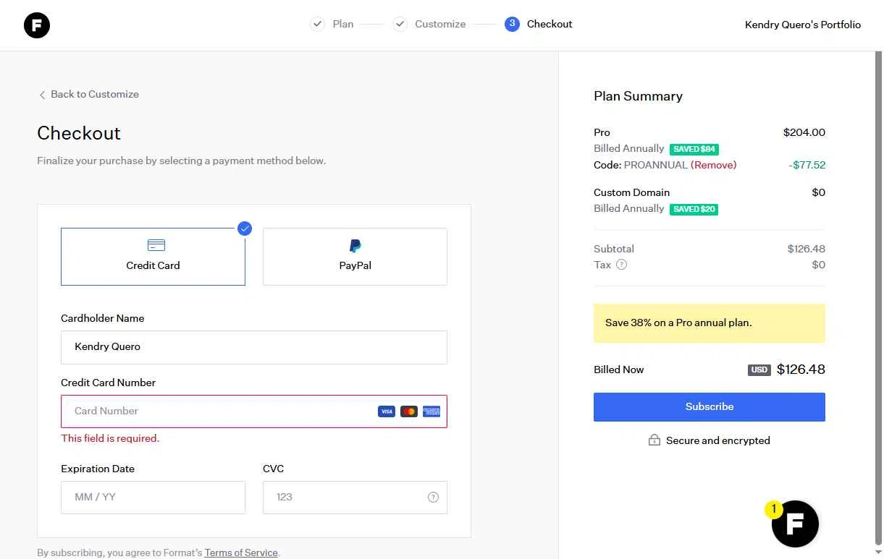Focus the Cardholder Name field

[x=254, y=347]
